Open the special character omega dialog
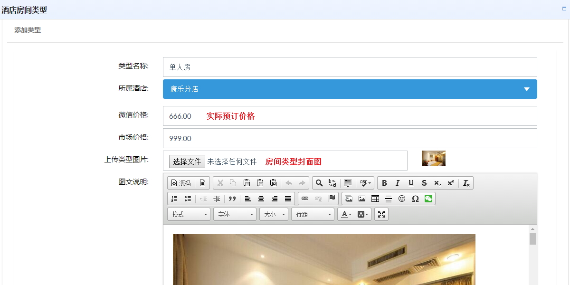Image resolution: width=570 pixels, height=285 pixels. [x=415, y=199]
